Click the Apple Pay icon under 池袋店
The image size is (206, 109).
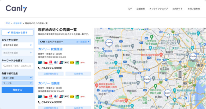(x=67, y=97)
